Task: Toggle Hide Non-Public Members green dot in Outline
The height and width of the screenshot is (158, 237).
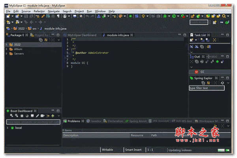Action: pyautogui.click(x=217, y=61)
